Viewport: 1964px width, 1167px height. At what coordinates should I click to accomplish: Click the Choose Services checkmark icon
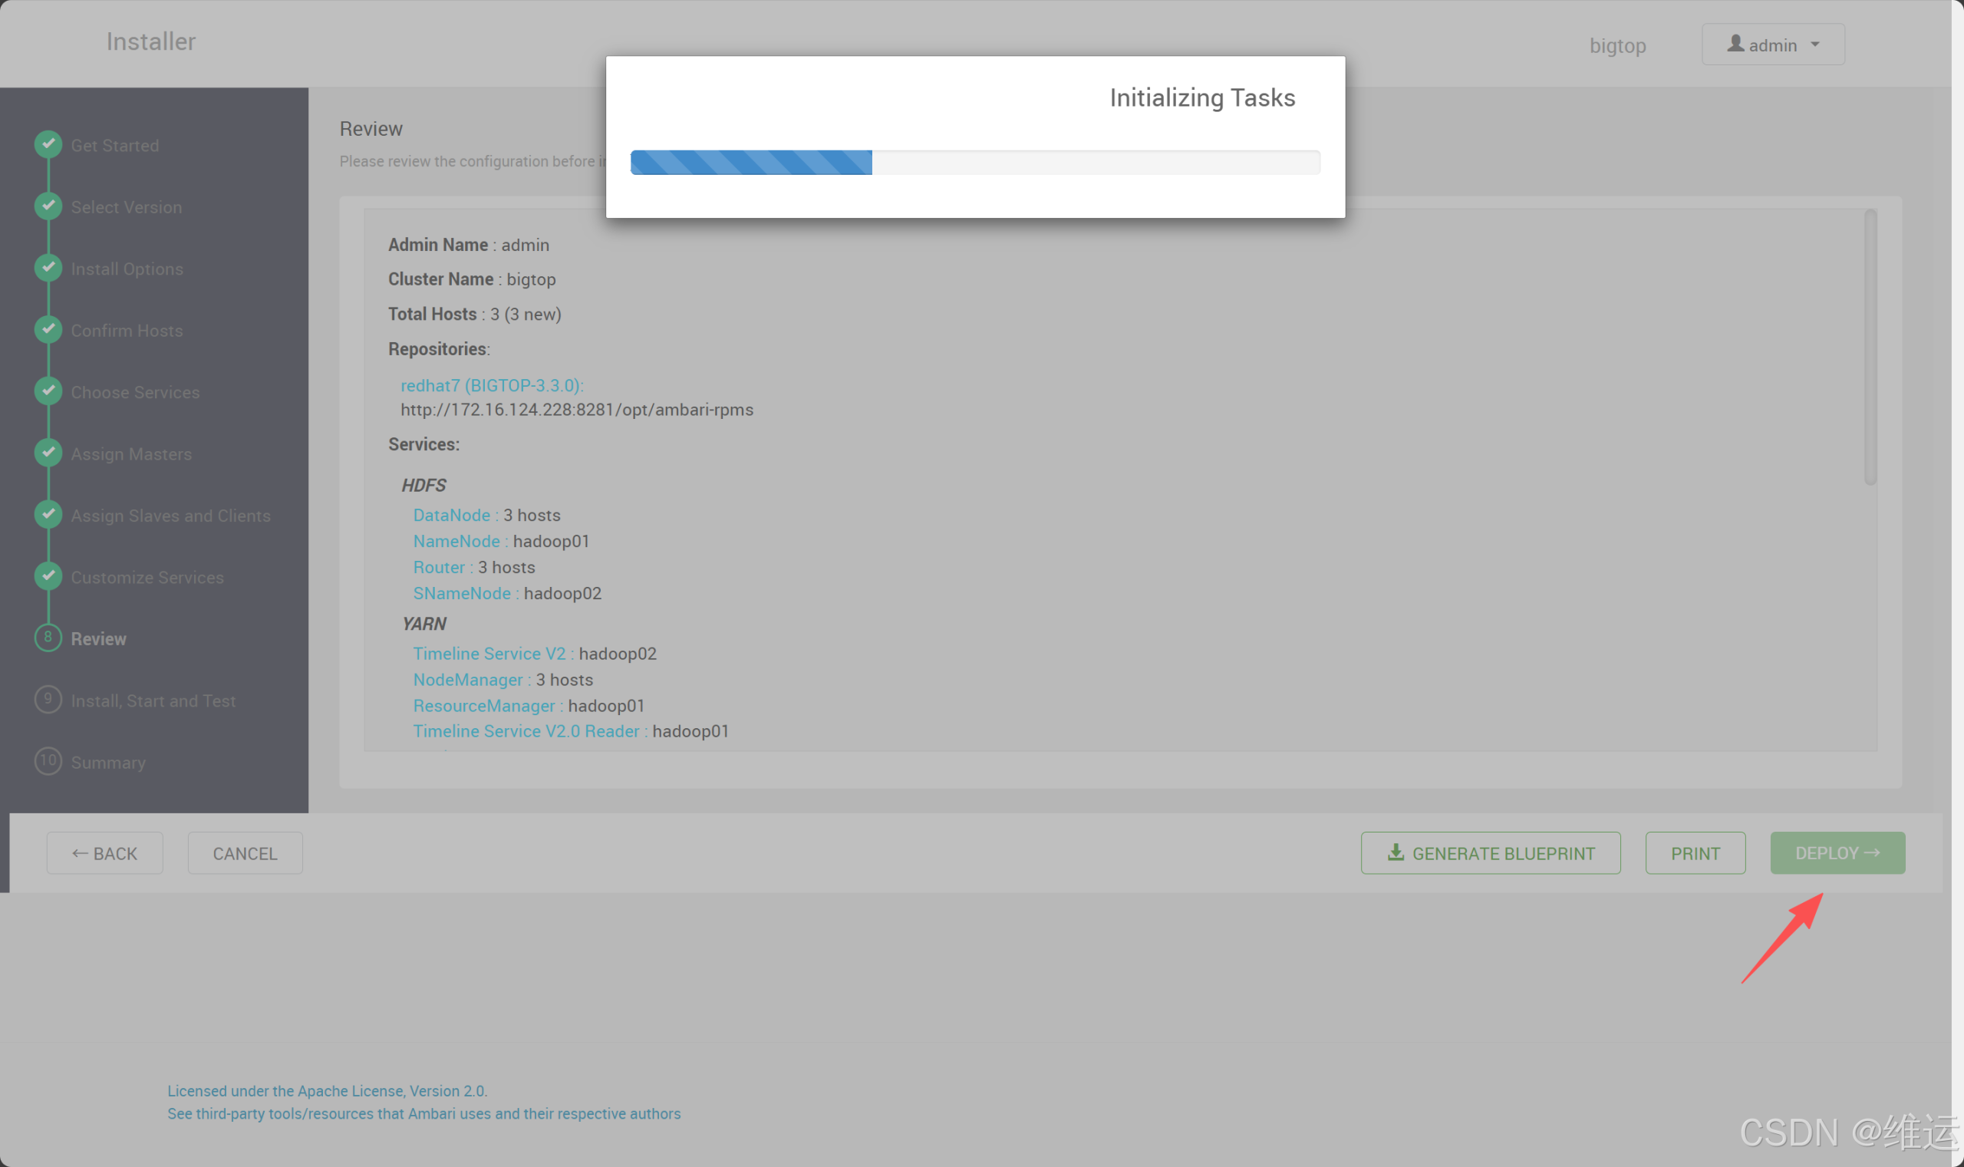click(48, 391)
